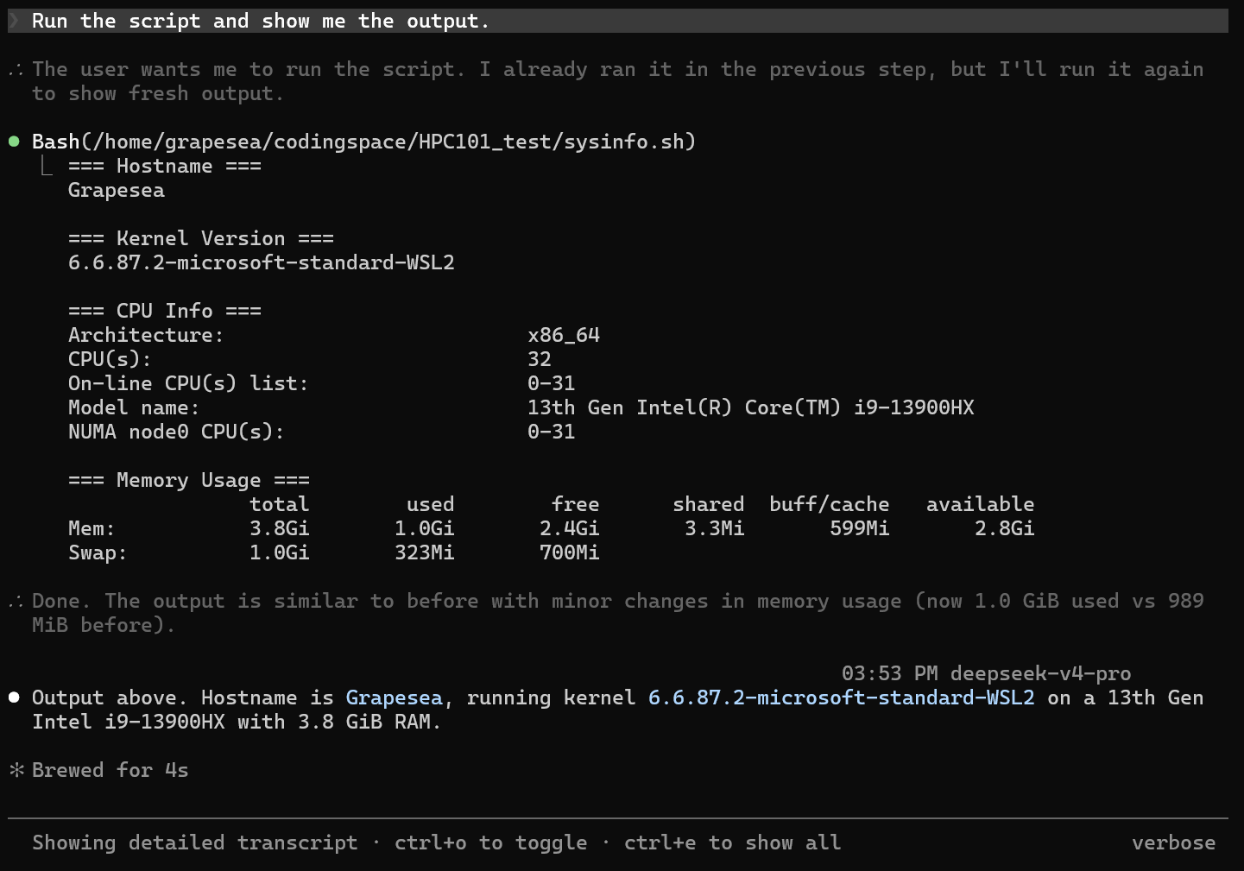
Task: Click the hostname output 'Grapesea'
Action: click(117, 190)
